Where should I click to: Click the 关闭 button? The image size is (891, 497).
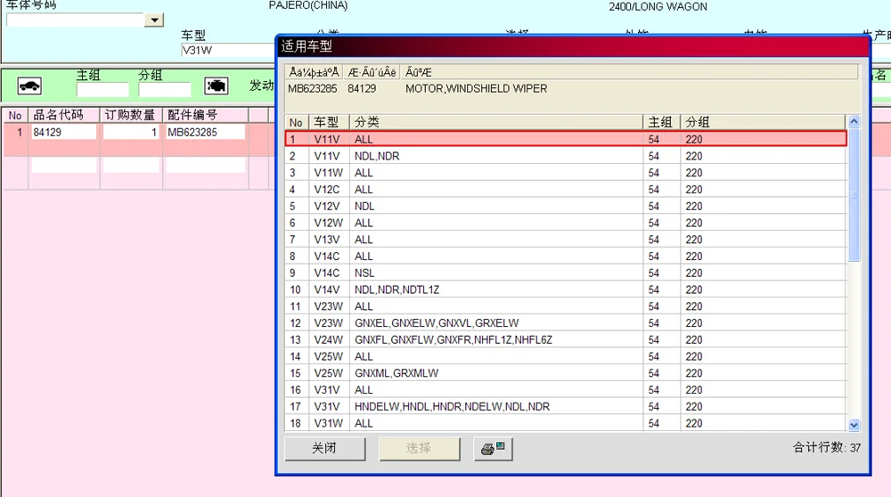click(324, 449)
